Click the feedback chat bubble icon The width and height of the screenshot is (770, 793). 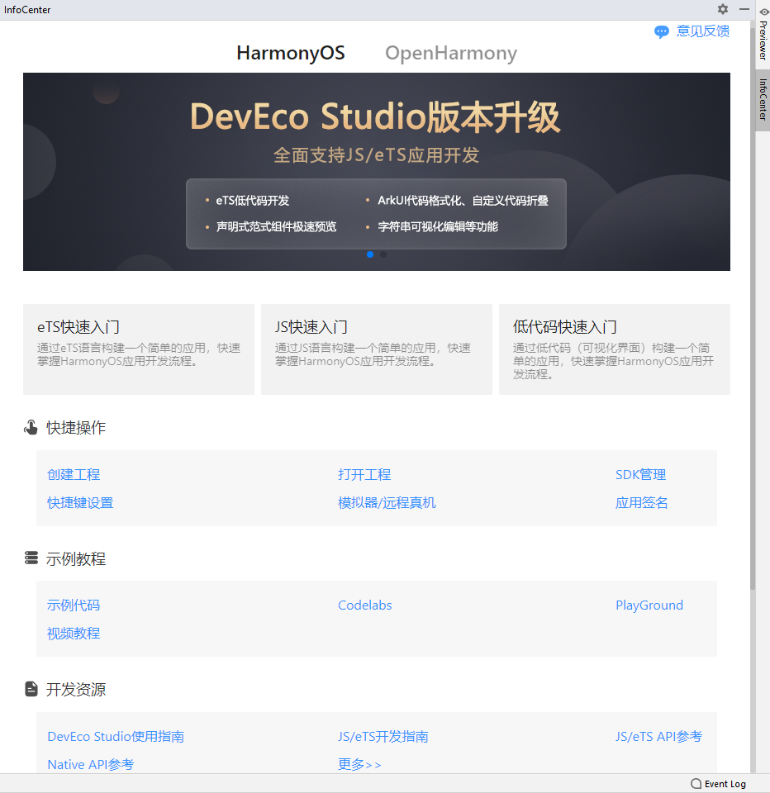point(661,32)
